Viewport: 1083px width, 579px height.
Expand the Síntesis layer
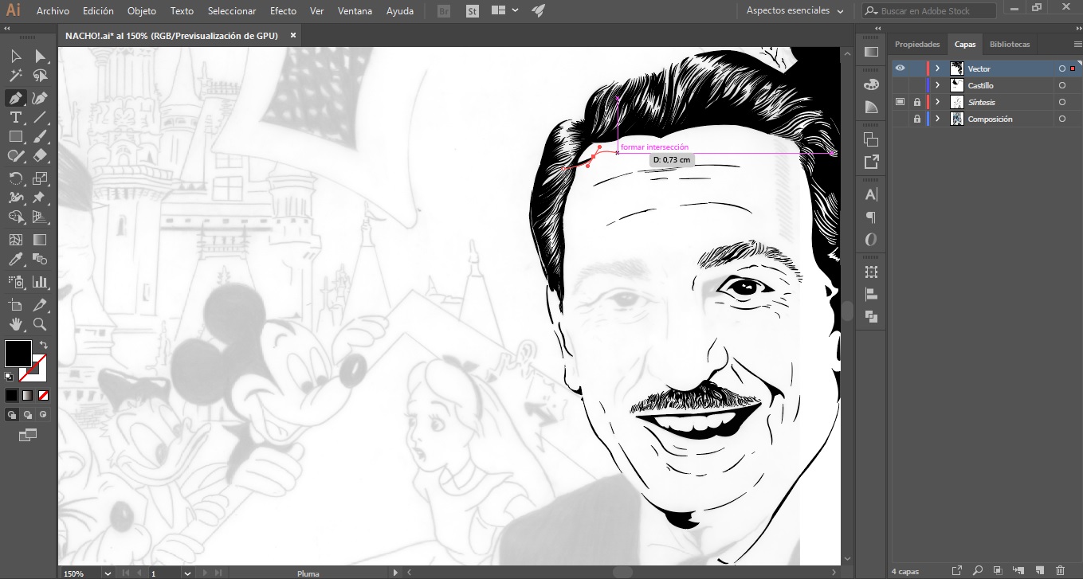937,102
